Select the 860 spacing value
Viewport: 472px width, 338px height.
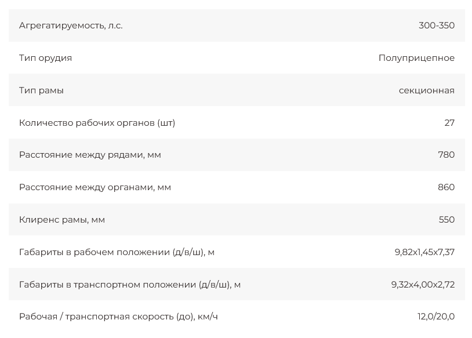tap(446, 187)
